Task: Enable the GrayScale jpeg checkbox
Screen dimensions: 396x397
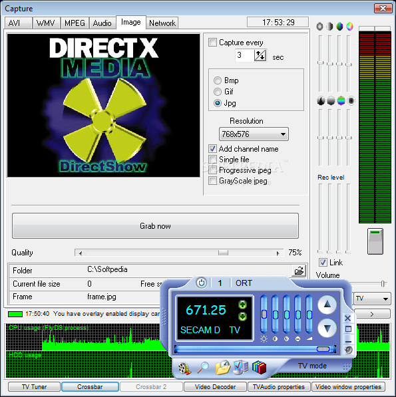Action: click(212, 180)
